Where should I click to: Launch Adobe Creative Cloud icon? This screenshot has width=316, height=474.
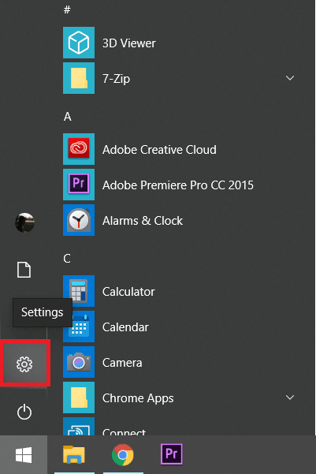tap(79, 149)
